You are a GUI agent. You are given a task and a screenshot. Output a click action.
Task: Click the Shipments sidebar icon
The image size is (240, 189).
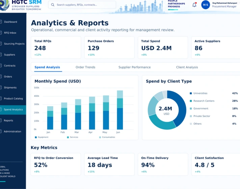click(1, 88)
